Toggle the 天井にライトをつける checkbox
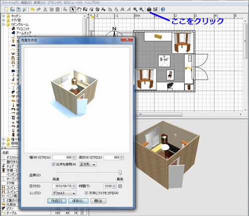 click(86, 193)
